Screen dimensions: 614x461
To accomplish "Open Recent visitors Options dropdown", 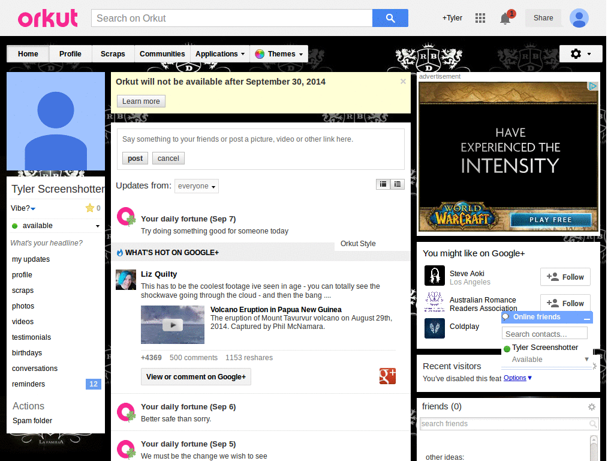I will (x=517, y=378).
